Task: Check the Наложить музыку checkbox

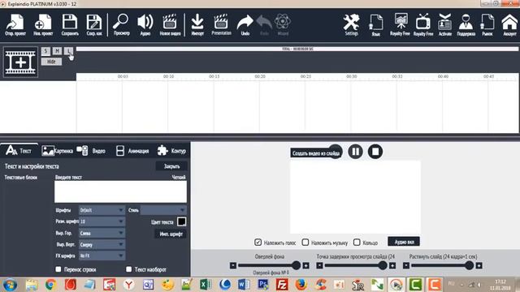Action: [305, 243]
